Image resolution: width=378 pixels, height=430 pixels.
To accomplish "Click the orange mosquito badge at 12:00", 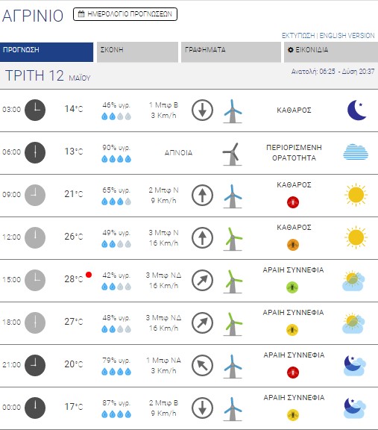I will (293, 245).
